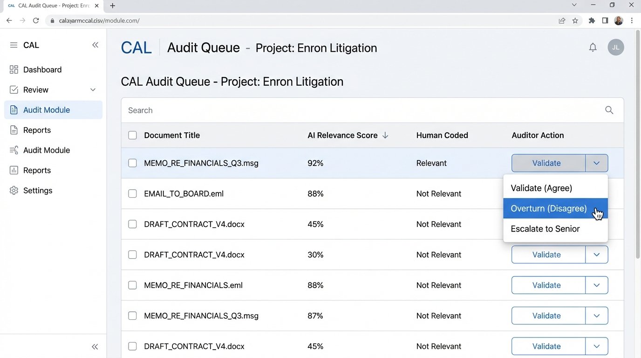Collapse sidebar using top double-chevron icon

tap(95, 45)
